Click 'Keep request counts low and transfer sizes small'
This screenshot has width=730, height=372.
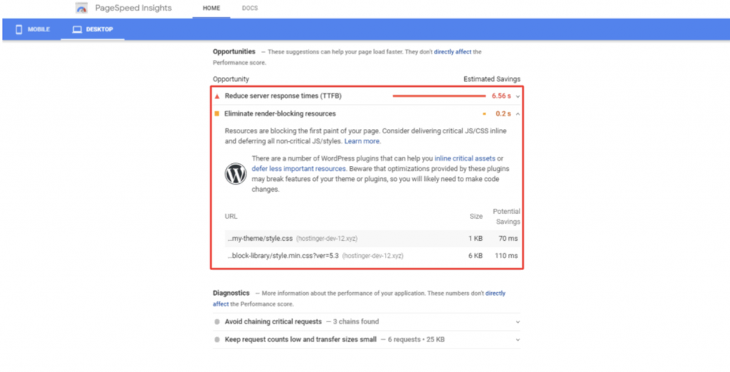coord(301,340)
